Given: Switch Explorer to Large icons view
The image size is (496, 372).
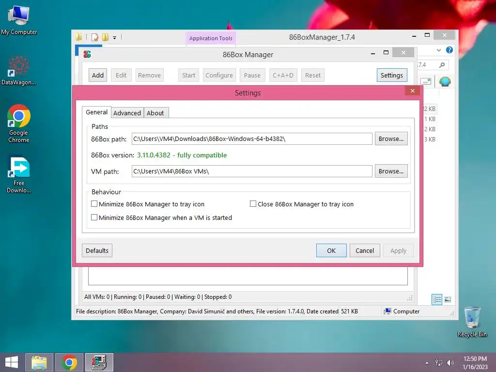Looking at the screenshot, I should [448, 299].
